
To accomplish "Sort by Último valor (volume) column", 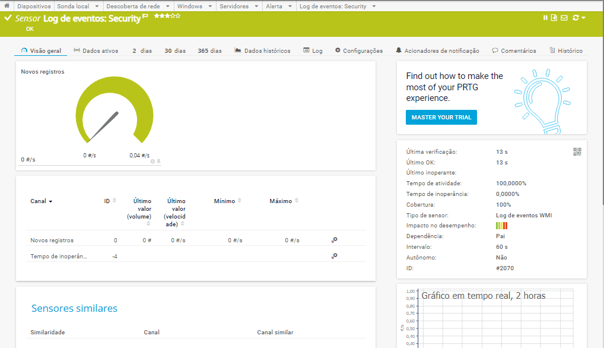I will tap(139, 213).
